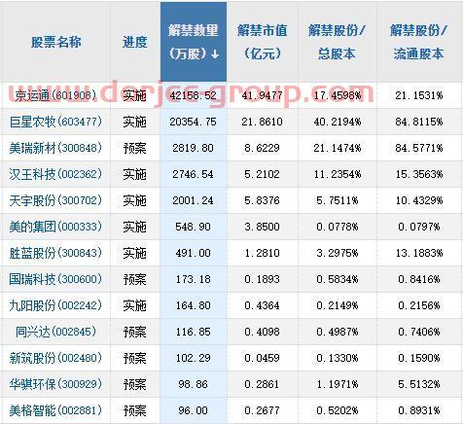This screenshot has height=424, width=463.
Task: Select quantity cell 116.85
Action: 193,332
